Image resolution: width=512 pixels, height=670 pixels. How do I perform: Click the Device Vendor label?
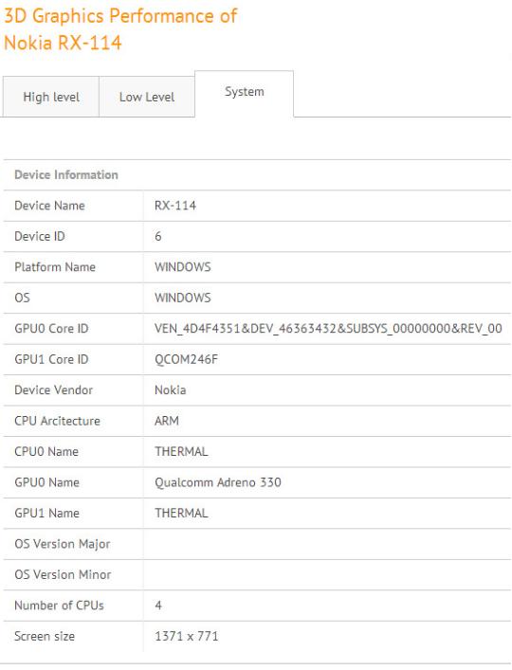pos(53,390)
